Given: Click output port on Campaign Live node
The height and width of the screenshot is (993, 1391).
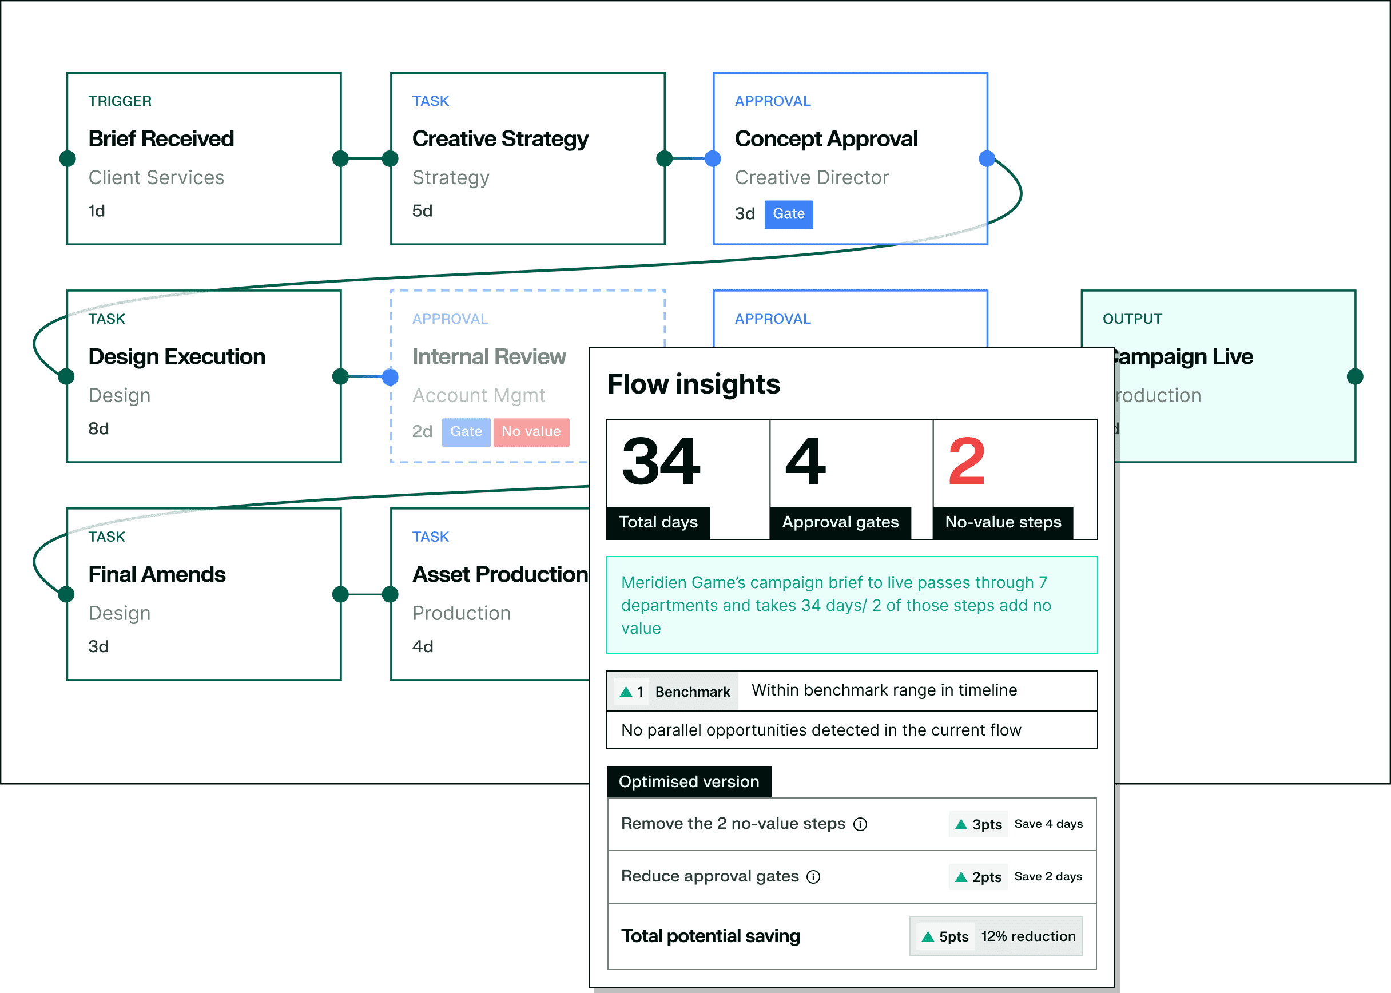Looking at the screenshot, I should (1355, 376).
